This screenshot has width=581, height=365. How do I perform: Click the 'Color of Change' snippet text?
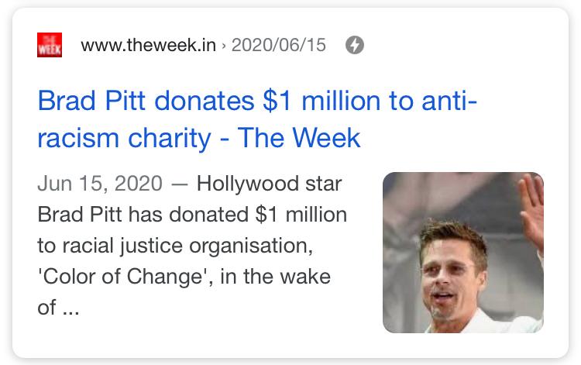[x=122, y=277]
